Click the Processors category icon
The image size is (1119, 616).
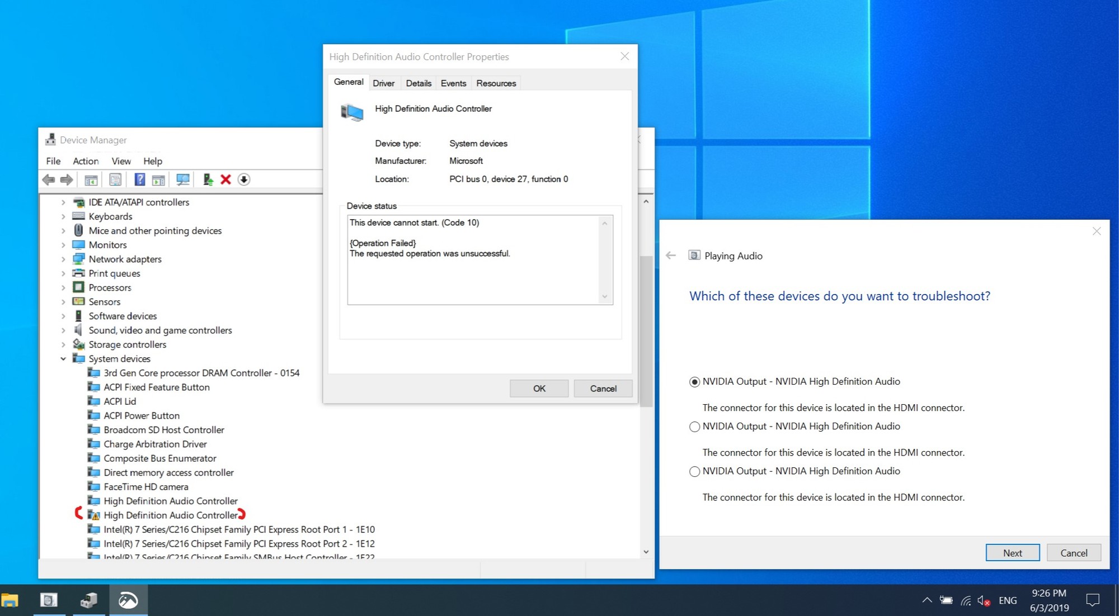coord(79,287)
